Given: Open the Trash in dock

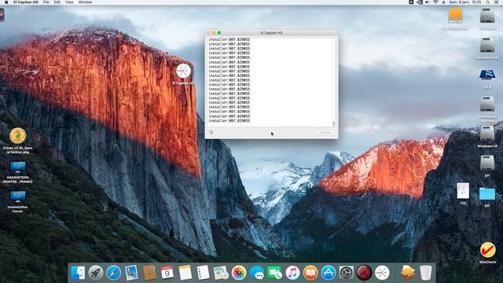Looking at the screenshot, I should pyautogui.click(x=426, y=273).
